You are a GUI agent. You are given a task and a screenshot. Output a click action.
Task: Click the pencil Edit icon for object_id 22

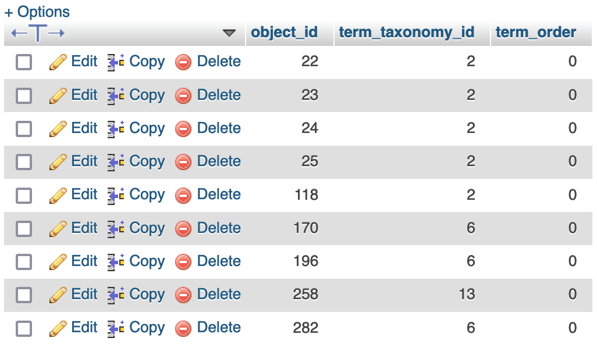coord(57,61)
